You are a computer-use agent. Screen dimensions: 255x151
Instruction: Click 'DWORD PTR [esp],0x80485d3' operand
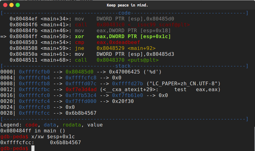click(135, 54)
